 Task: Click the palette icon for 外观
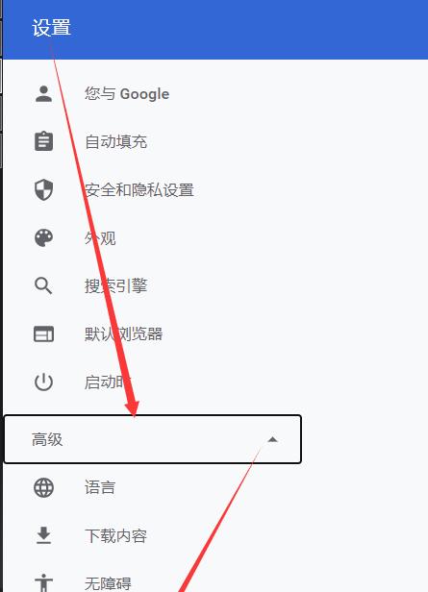44,238
